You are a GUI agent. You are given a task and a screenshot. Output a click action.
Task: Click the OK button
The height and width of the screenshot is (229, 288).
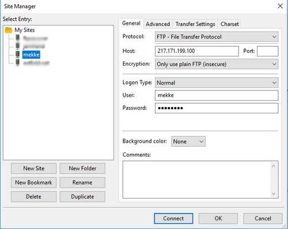[218, 219]
